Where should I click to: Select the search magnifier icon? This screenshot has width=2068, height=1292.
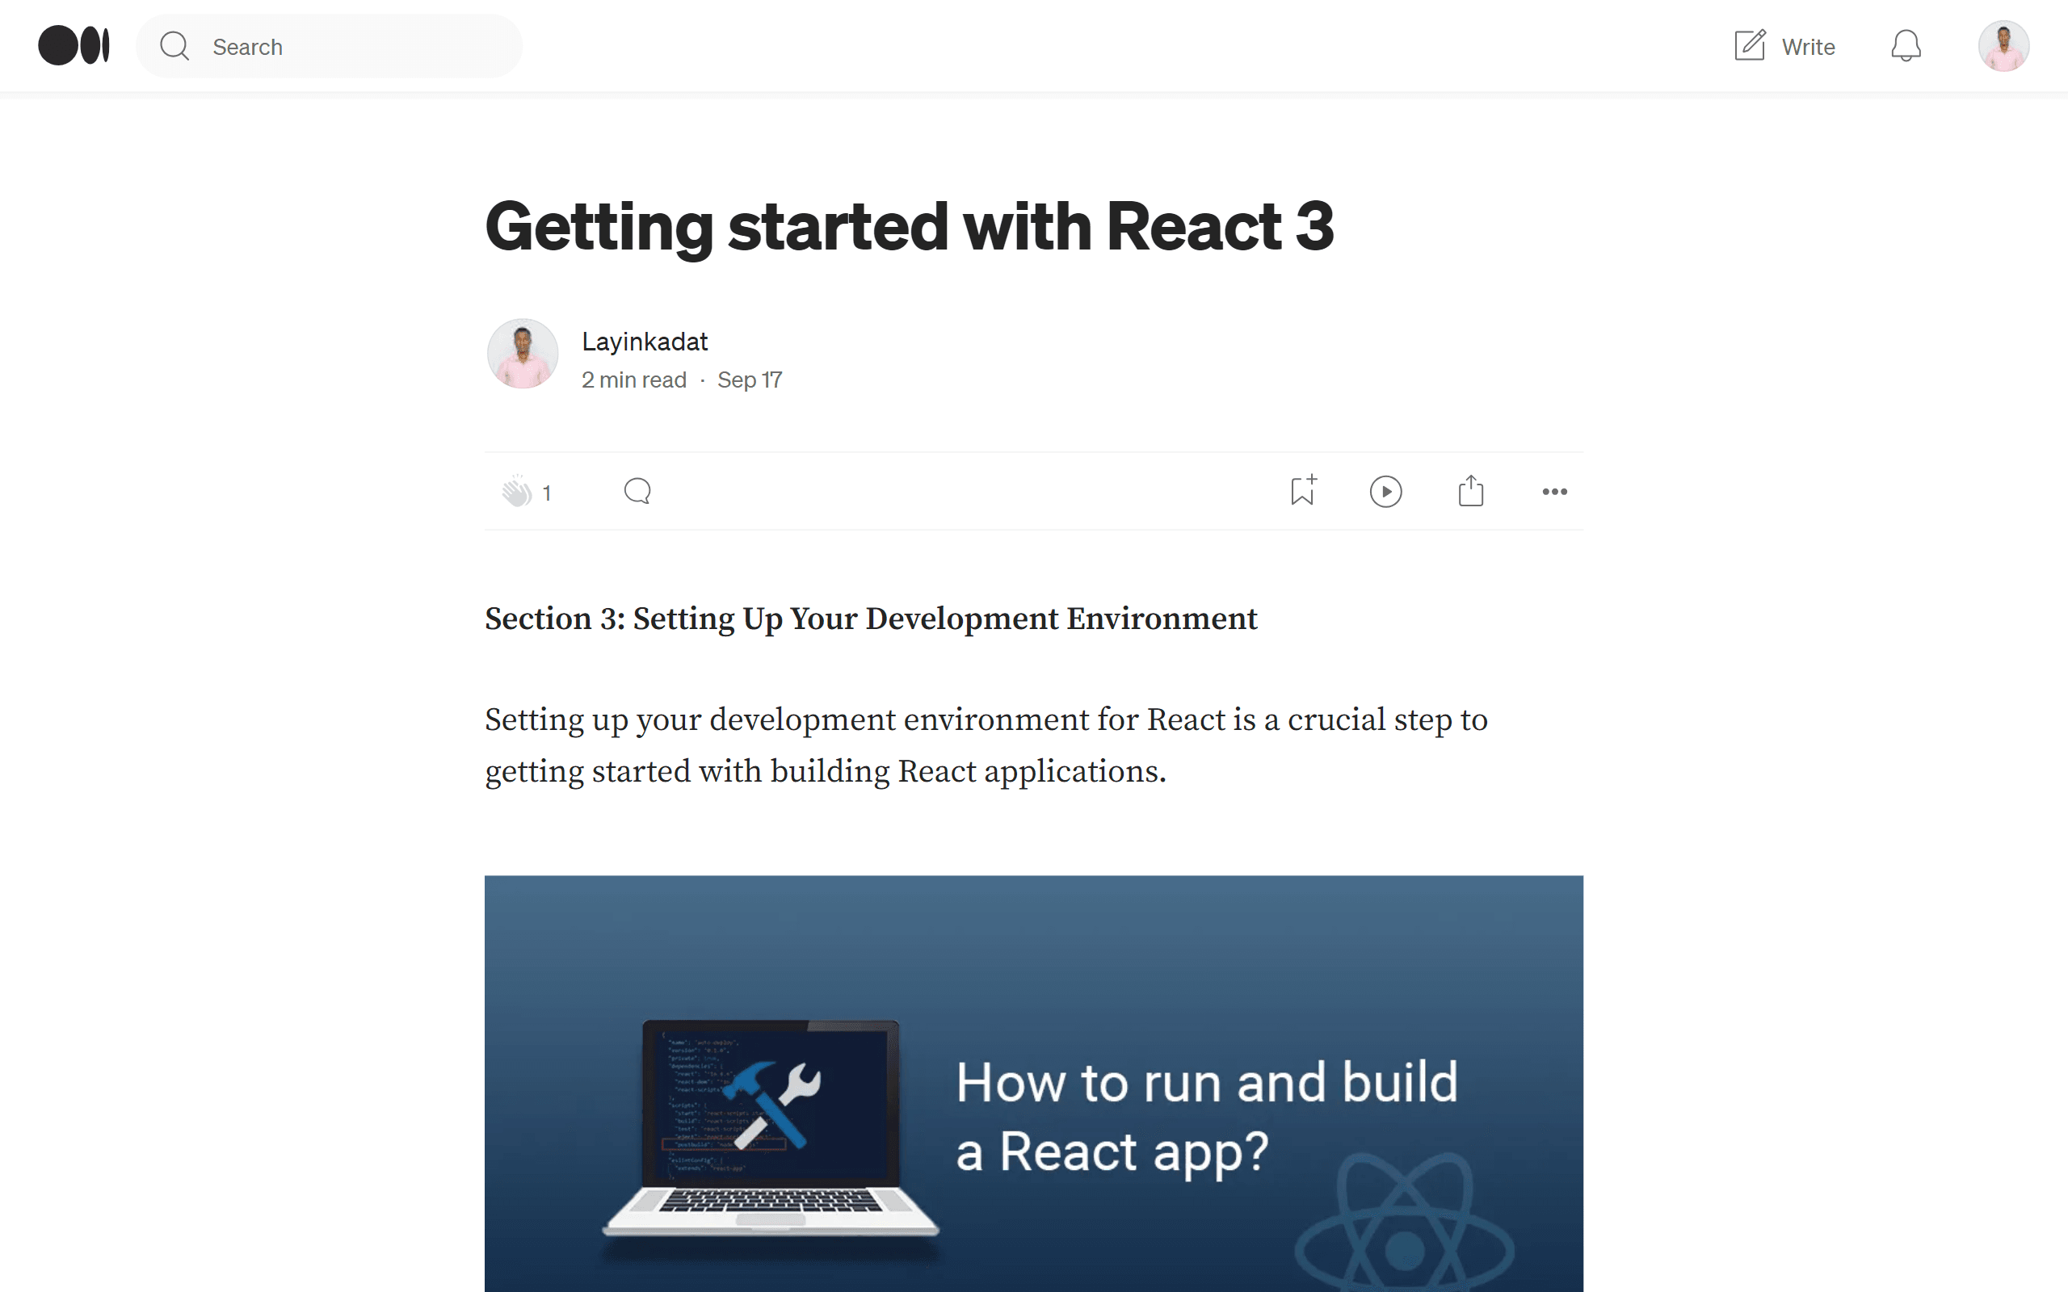coord(174,46)
